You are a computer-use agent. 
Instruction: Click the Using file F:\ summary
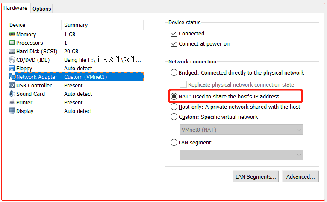coord(103,60)
